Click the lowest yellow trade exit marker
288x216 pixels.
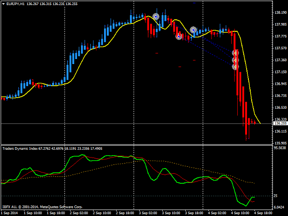click(x=235, y=67)
